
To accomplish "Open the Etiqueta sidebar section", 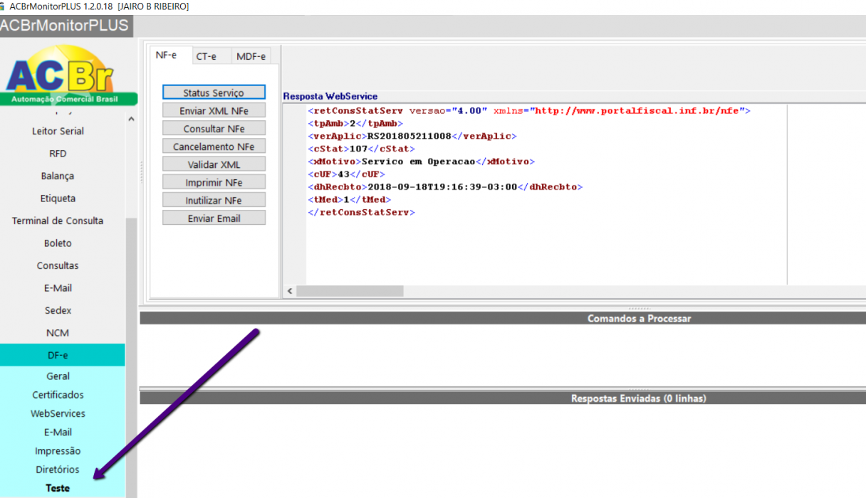I will pyautogui.click(x=58, y=198).
